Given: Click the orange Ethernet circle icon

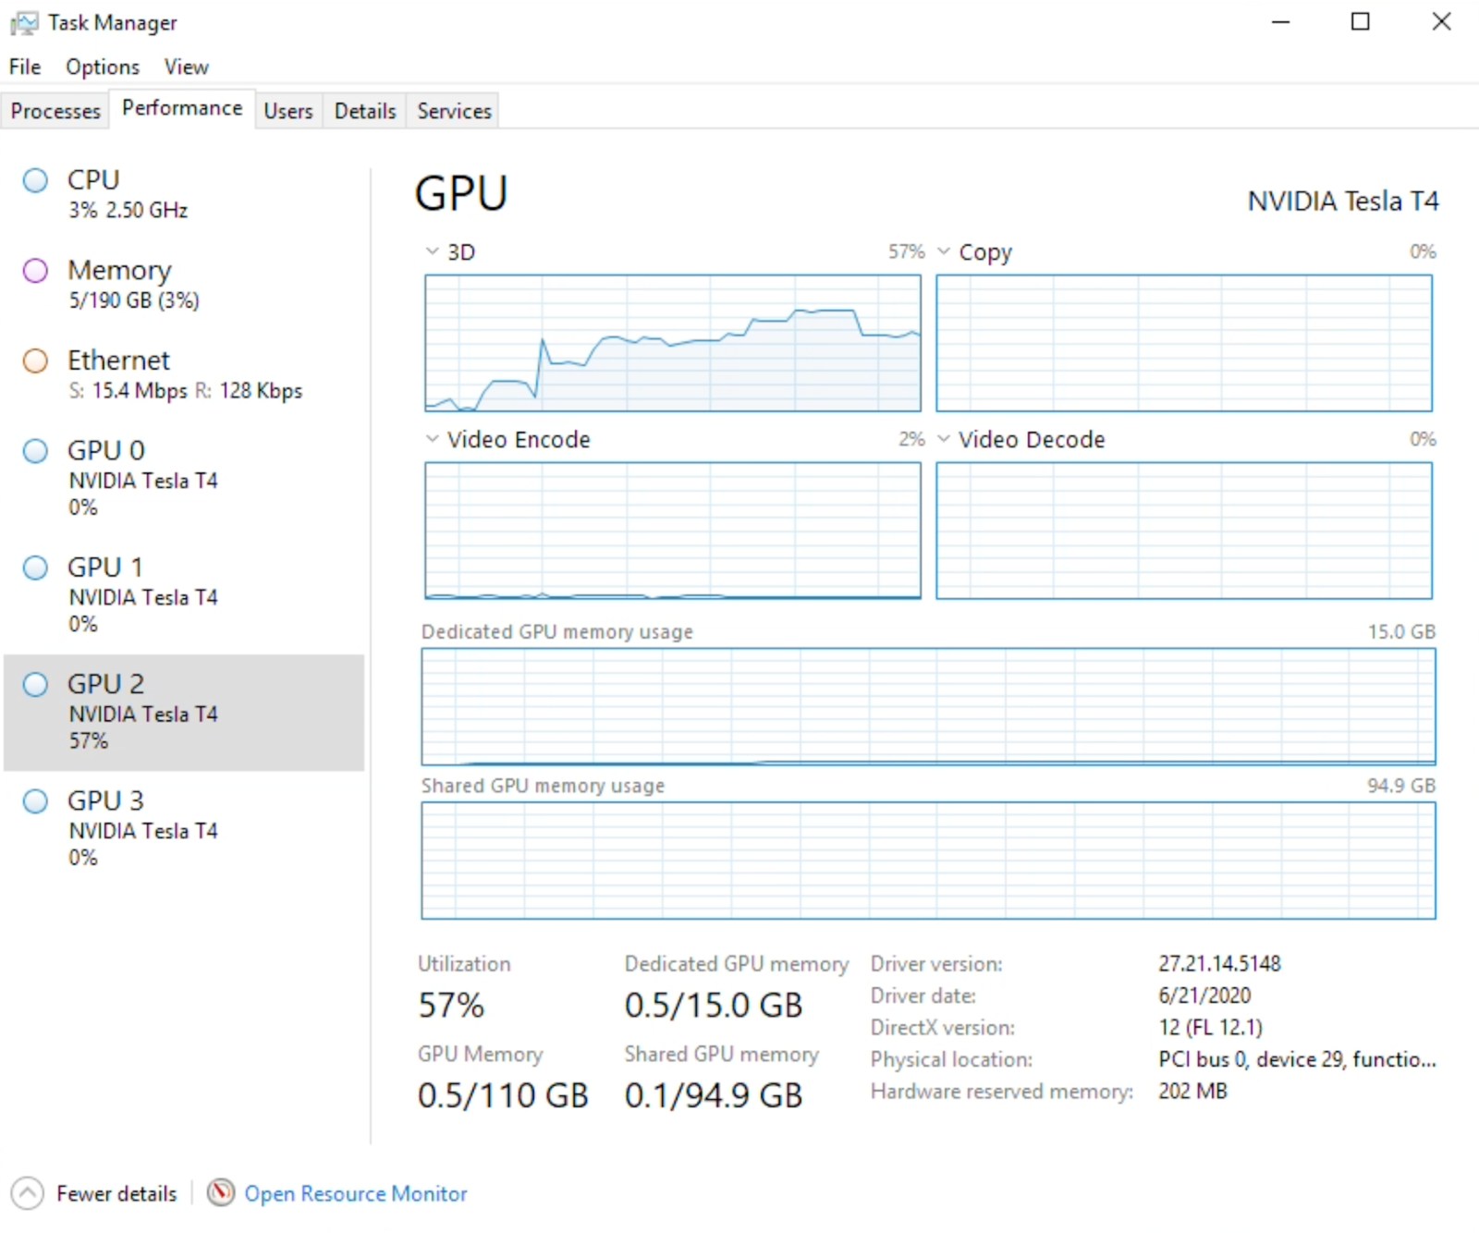Looking at the screenshot, I should (35, 360).
